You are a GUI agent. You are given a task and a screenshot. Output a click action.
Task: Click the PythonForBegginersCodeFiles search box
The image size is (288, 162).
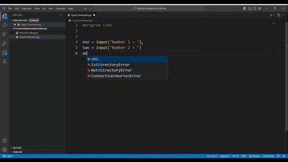pyautogui.click(x=149, y=9)
